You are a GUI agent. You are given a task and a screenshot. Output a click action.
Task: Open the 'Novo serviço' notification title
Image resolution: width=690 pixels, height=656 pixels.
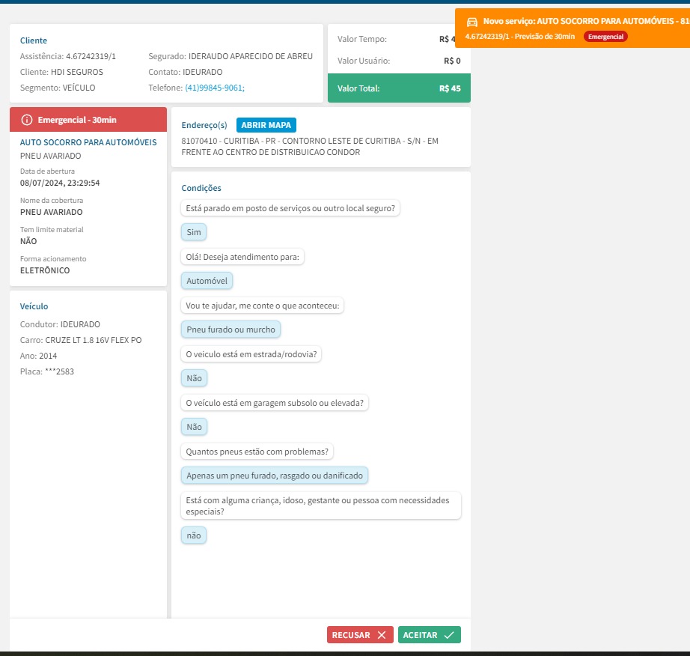[586, 21]
